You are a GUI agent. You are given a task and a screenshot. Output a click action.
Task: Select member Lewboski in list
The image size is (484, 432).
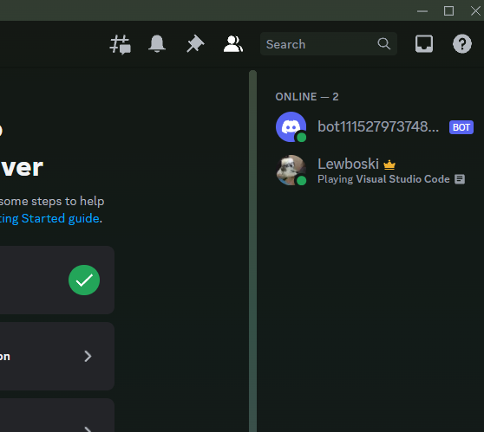pyautogui.click(x=374, y=170)
